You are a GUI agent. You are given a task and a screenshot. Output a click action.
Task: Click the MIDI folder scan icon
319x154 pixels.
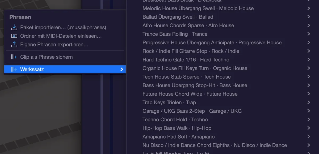(14, 36)
